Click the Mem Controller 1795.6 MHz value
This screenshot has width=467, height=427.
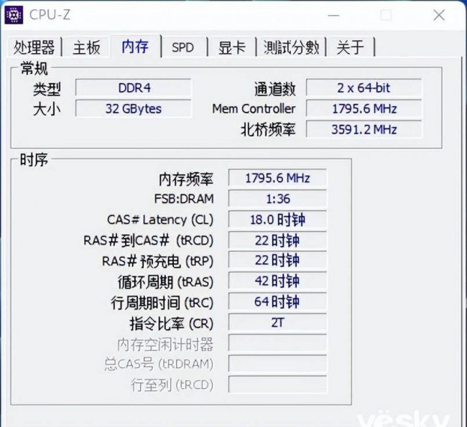pos(364,108)
